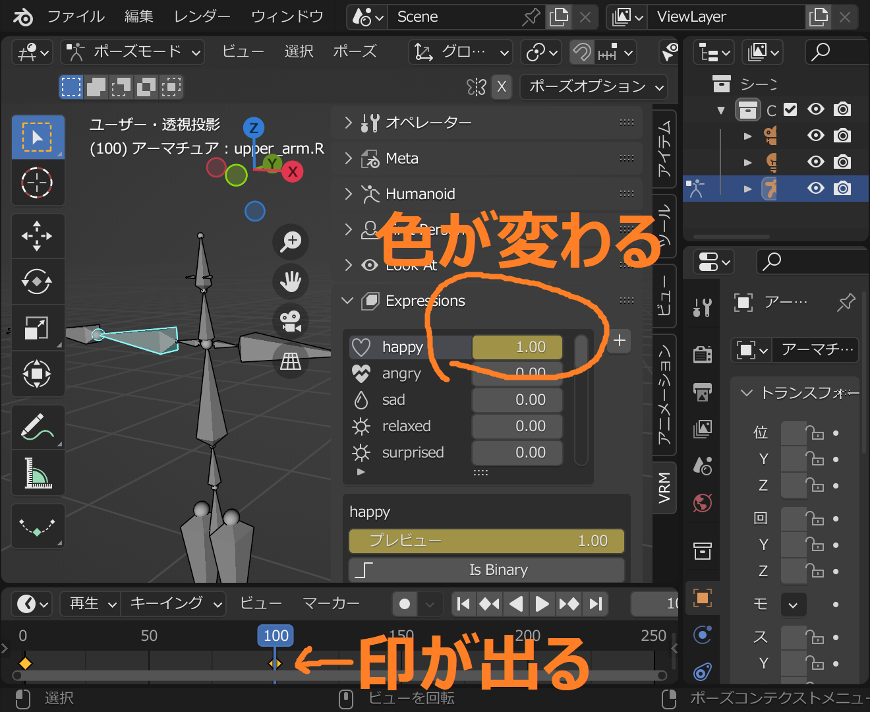The width and height of the screenshot is (870, 712).
Task: Select the Measure tool
Action: 38,473
